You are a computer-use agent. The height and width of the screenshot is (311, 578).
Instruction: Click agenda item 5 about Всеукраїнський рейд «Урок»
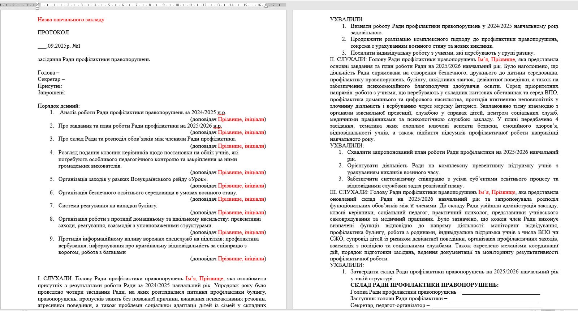133,179
